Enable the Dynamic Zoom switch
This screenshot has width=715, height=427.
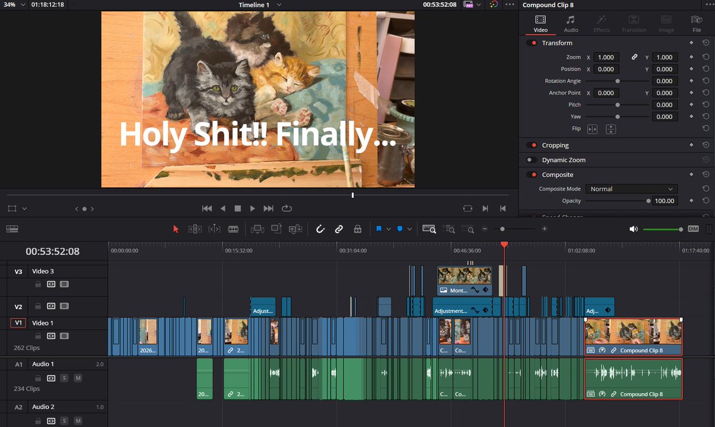pyautogui.click(x=531, y=160)
